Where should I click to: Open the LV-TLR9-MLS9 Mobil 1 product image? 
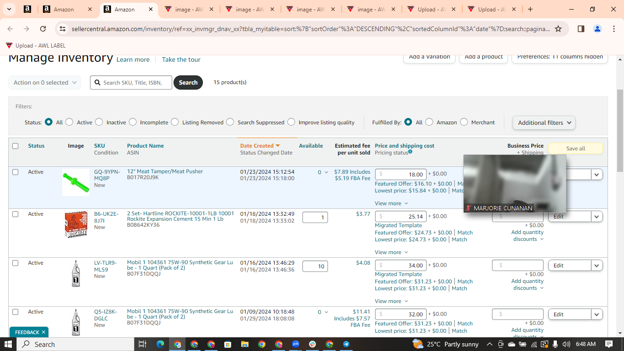click(x=76, y=273)
